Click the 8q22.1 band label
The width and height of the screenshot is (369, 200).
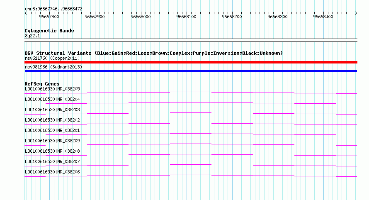click(x=32, y=36)
